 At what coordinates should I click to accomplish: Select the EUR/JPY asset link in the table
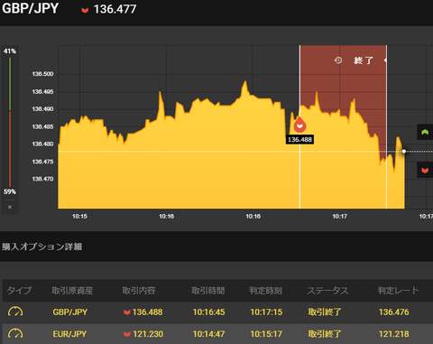[69, 334]
